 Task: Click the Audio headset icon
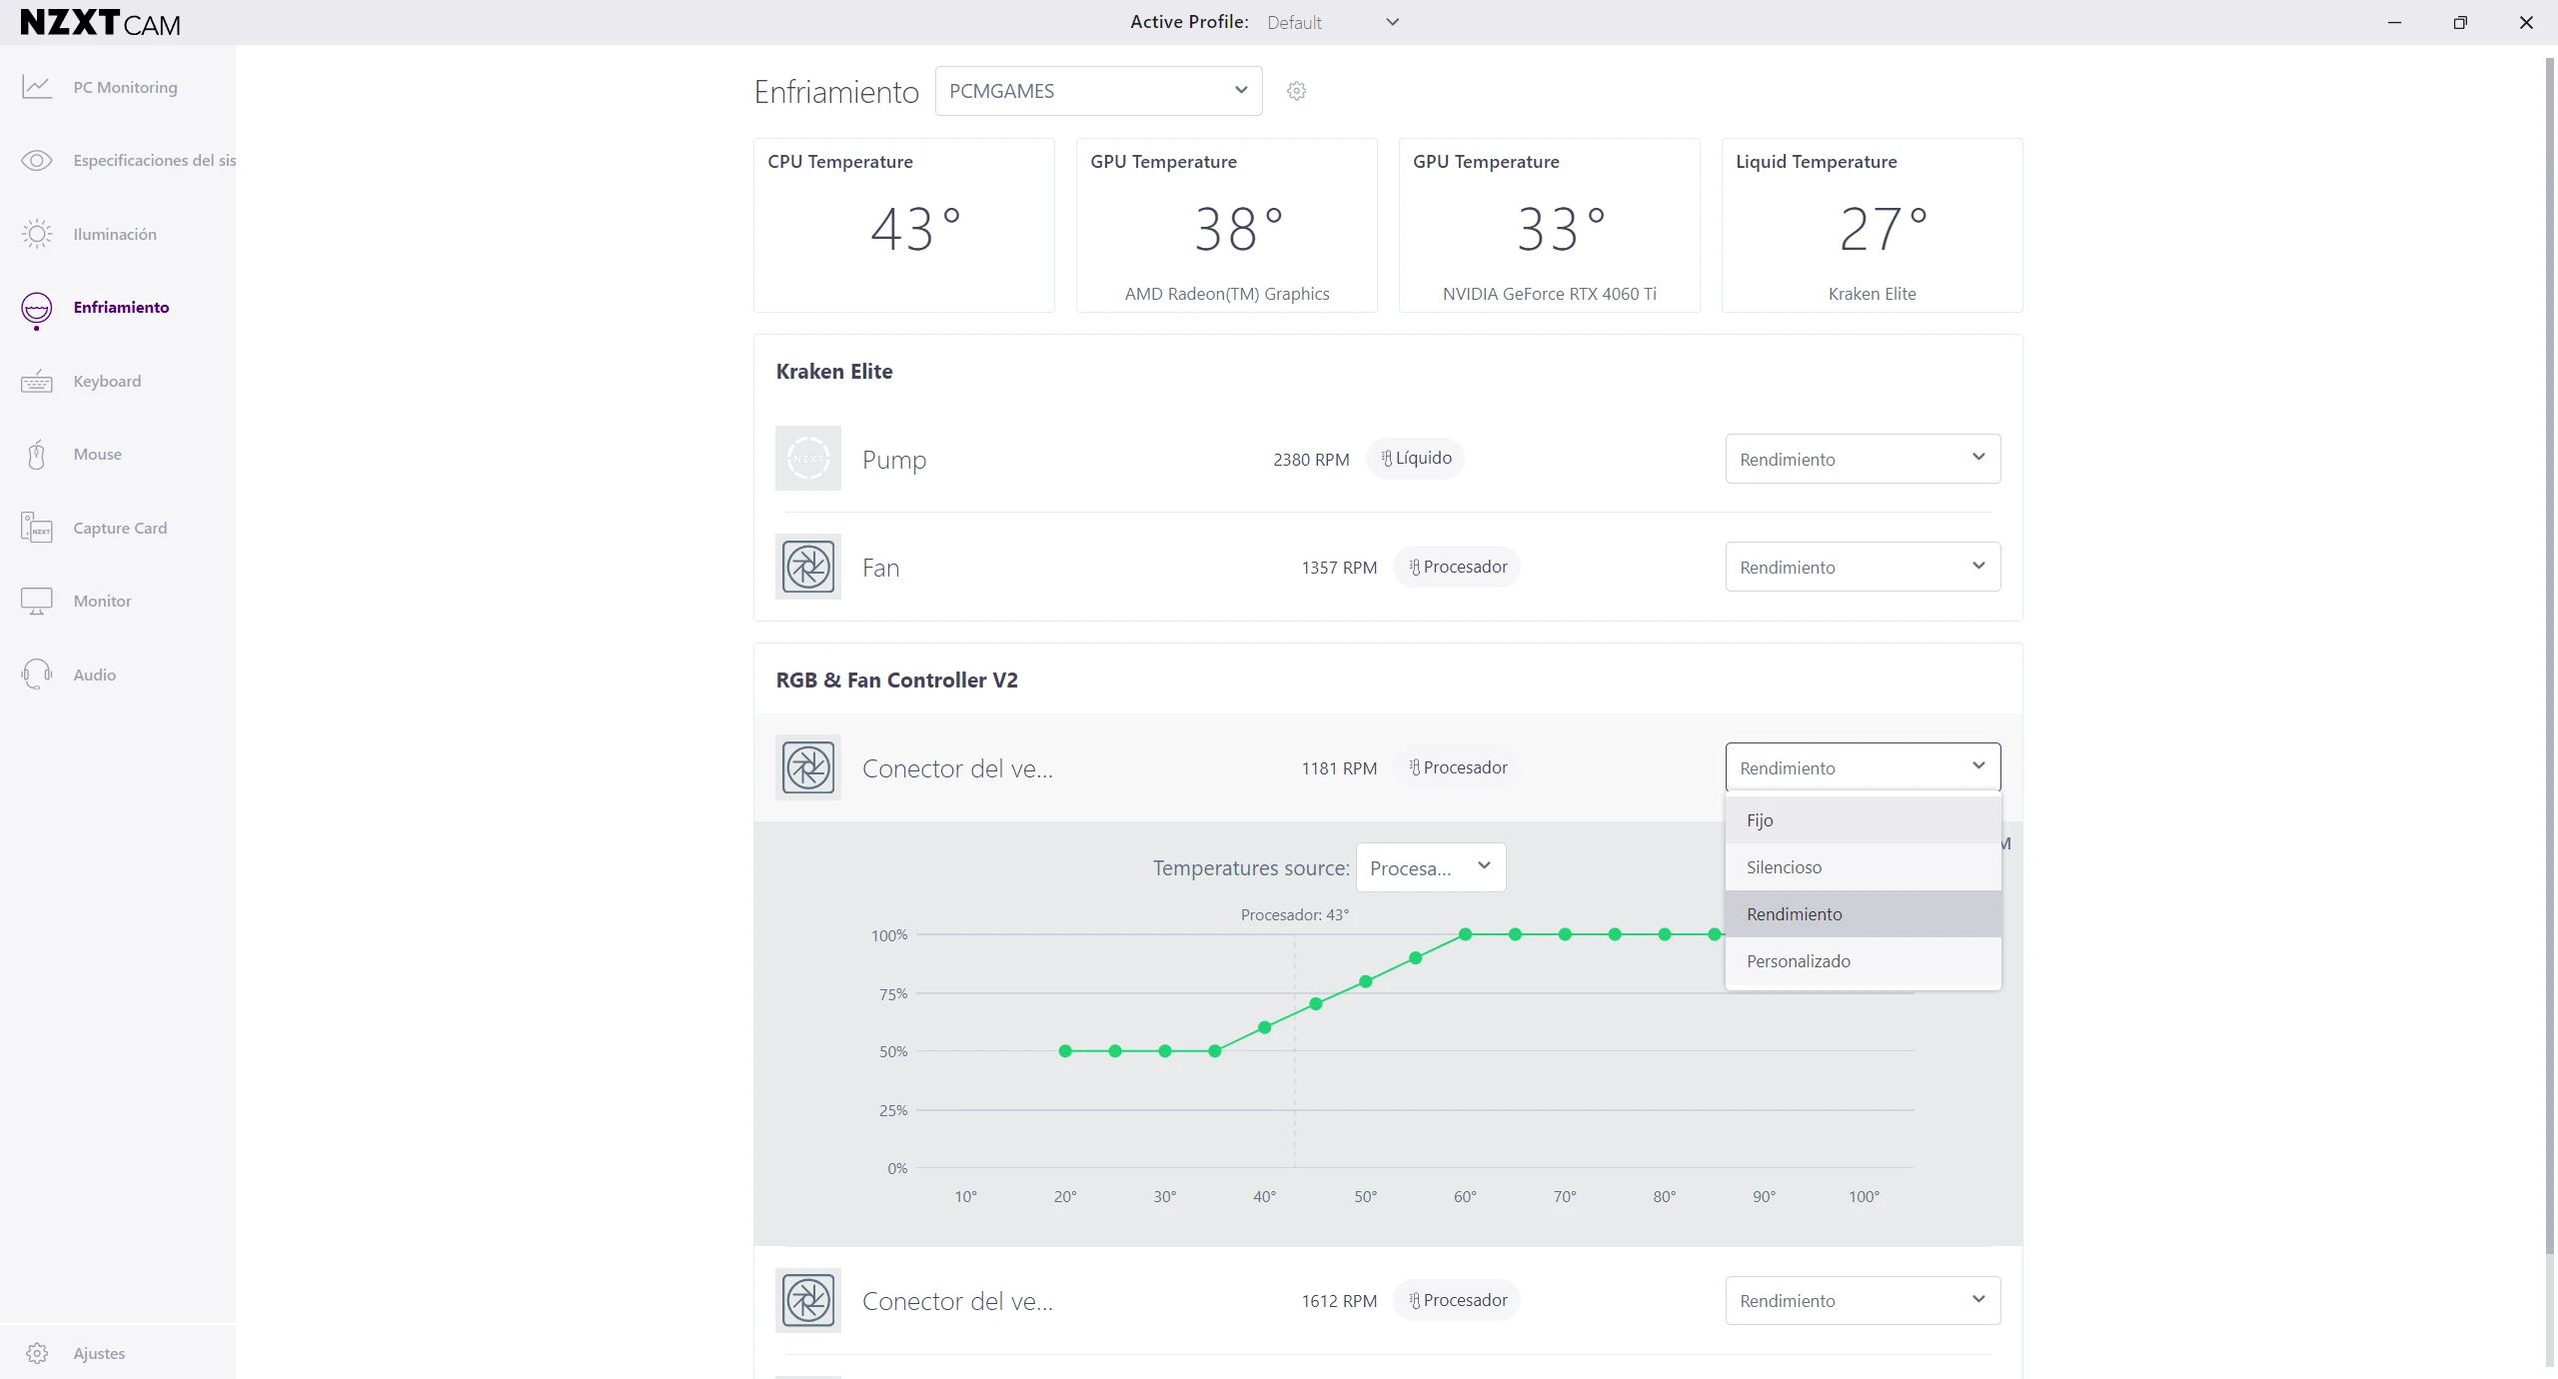coord(37,675)
